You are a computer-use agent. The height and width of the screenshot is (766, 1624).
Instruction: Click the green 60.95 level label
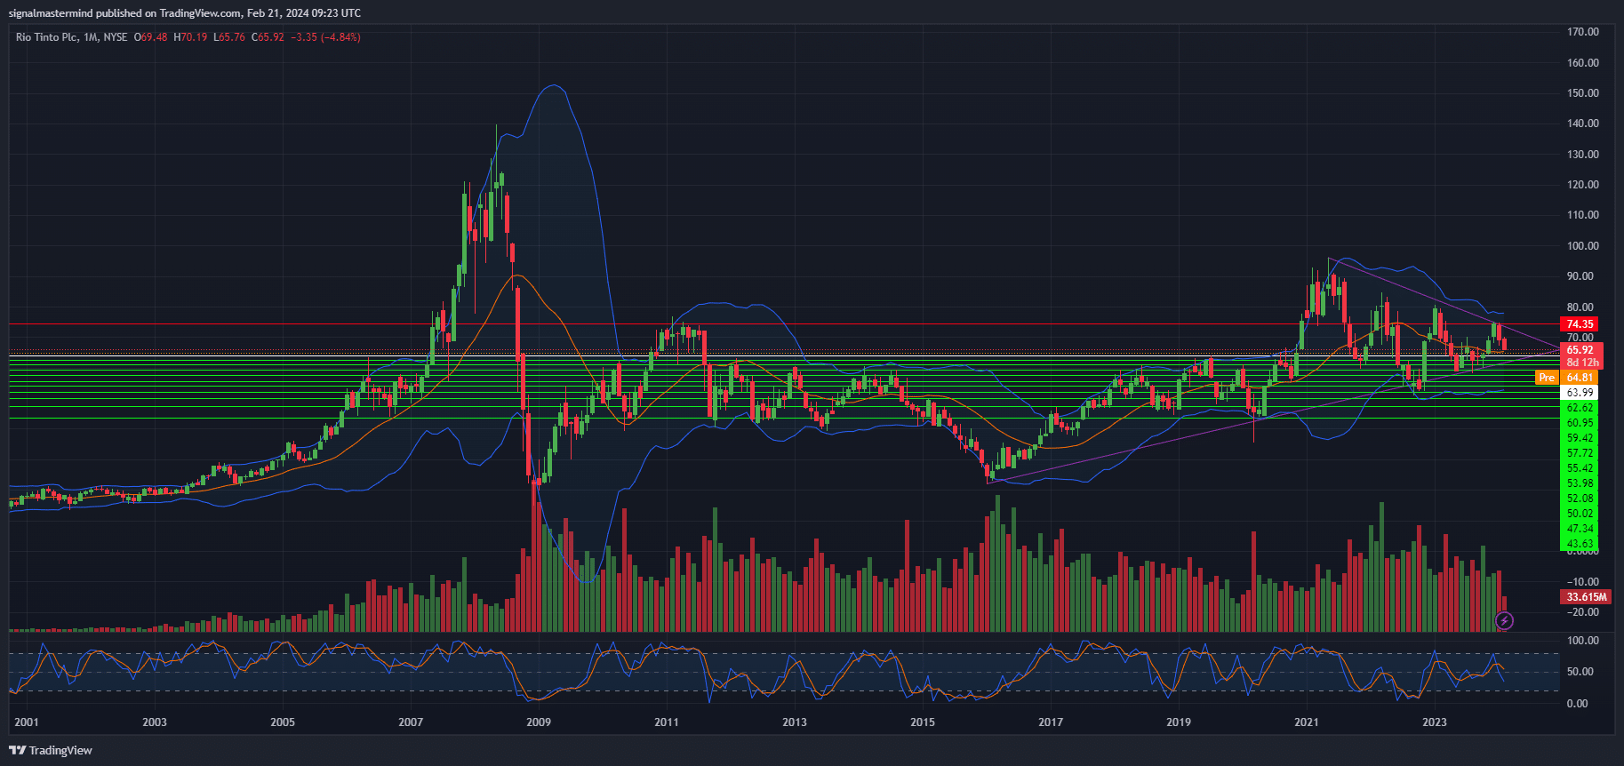[x=1580, y=423]
